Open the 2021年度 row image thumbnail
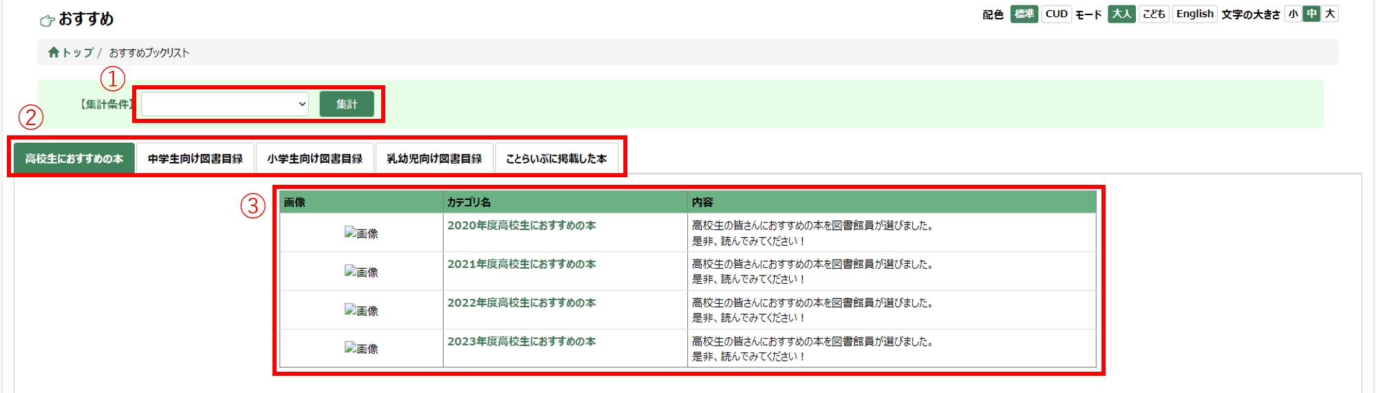 pyautogui.click(x=361, y=271)
